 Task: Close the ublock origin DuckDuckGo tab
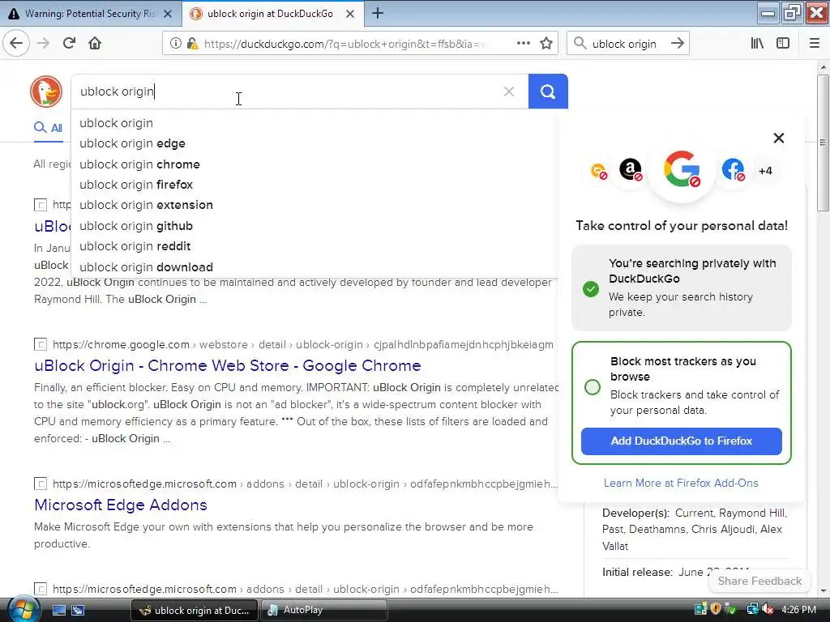350,14
